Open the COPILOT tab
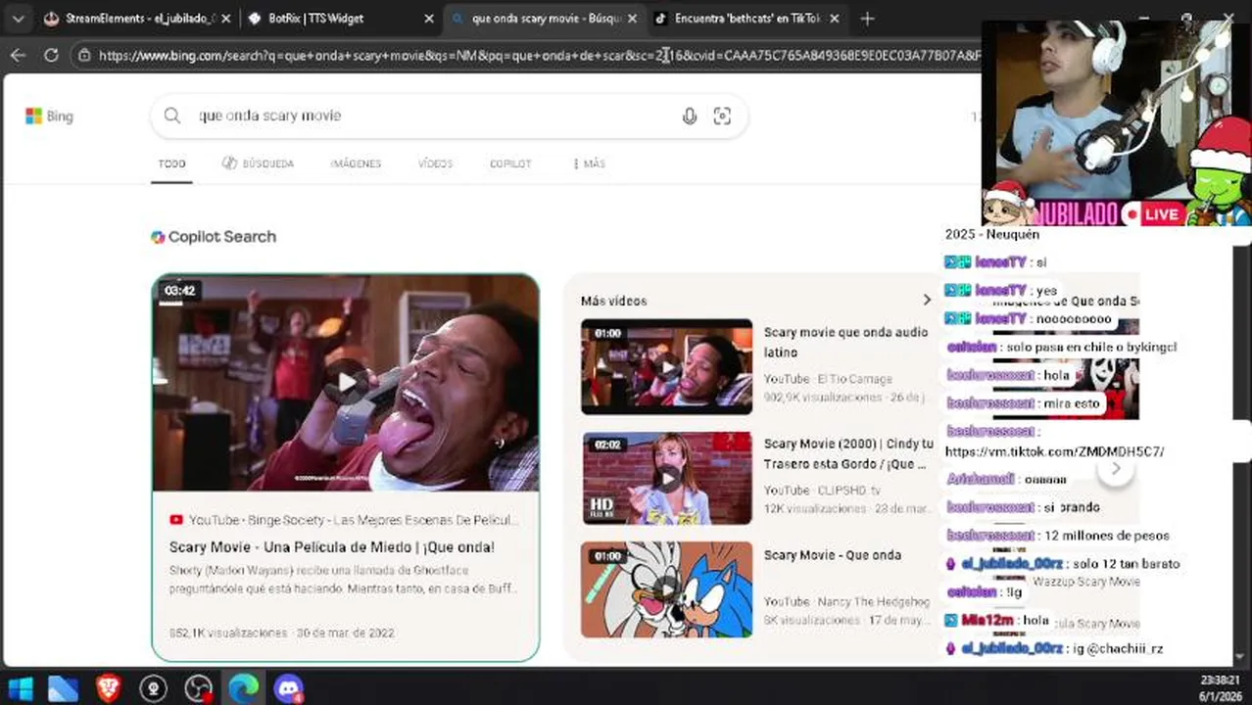Screen dimensions: 1252x705 click(x=510, y=164)
